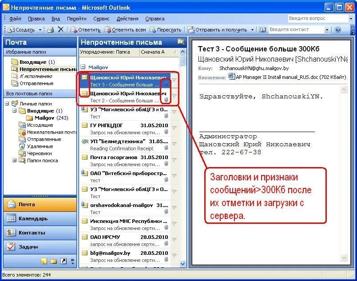Viewport: 357px width, 281px height.
Task: Open the Действия menu
Action: pyautogui.click(x=127, y=19)
